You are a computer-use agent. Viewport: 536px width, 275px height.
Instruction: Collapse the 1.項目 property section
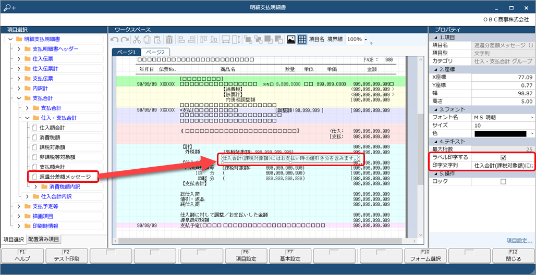tap(435, 37)
